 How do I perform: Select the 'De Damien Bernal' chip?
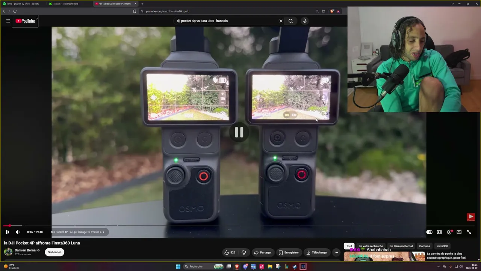tap(401, 246)
